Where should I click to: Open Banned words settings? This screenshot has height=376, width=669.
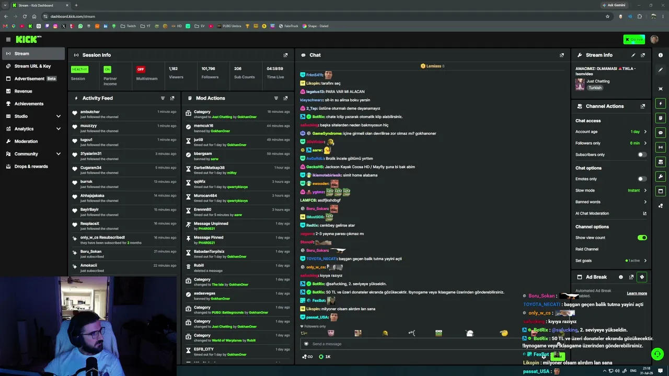pos(611,202)
